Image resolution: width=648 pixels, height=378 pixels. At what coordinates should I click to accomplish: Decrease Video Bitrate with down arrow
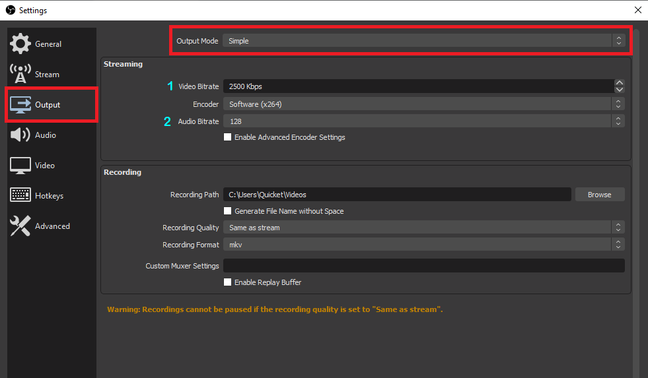[x=619, y=90]
